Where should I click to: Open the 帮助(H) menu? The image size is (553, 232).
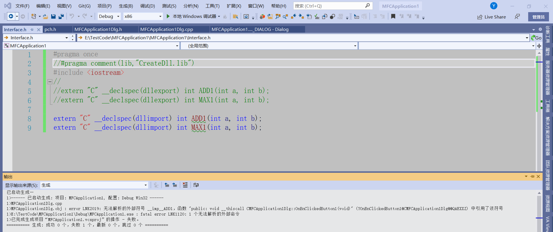click(x=279, y=6)
